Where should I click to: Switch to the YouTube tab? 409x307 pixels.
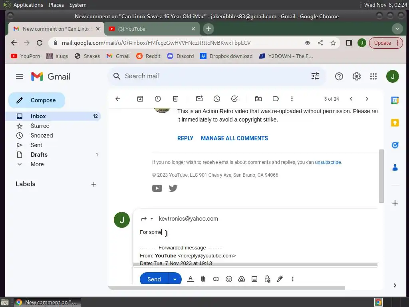pyautogui.click(x=152, y=29)
